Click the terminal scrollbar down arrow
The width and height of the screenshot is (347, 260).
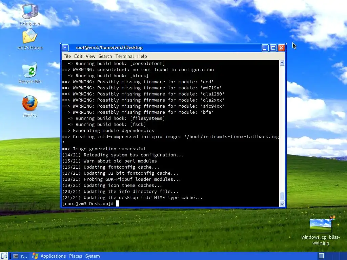[x=282, y=204]
